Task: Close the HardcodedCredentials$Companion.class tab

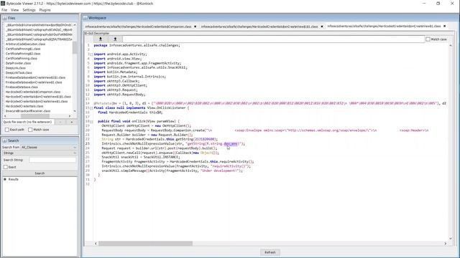Action: tap(195, 27)
